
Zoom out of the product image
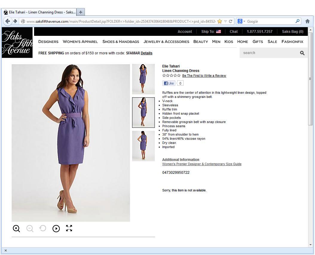click(30, 228)
